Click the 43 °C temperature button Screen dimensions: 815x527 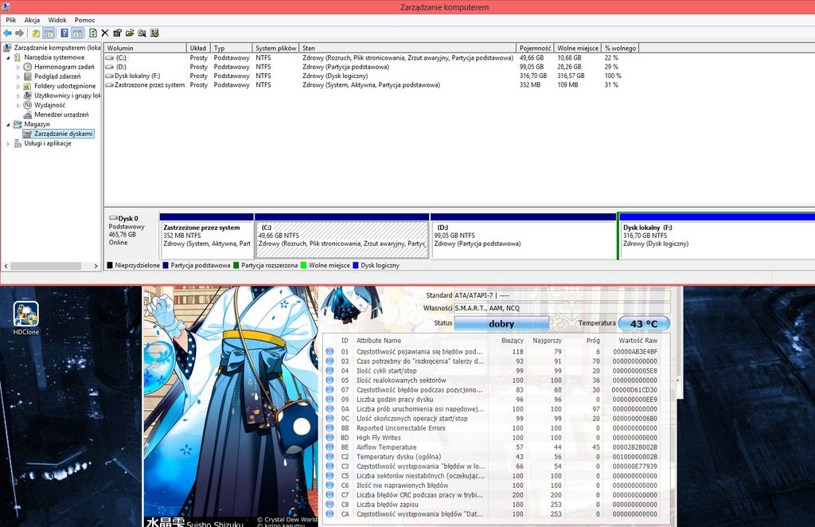coord(643,323)
